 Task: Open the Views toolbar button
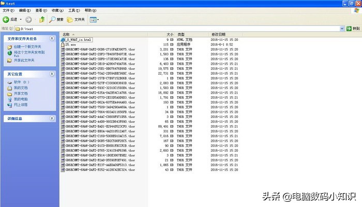coord(94,20)
